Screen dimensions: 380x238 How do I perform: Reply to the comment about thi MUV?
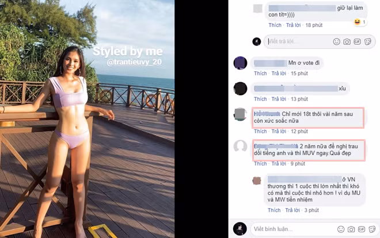coord(279,164)
